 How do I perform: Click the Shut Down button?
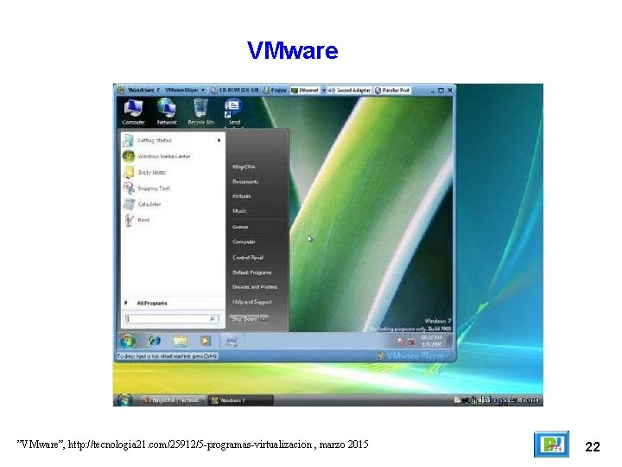pos(244,319)
